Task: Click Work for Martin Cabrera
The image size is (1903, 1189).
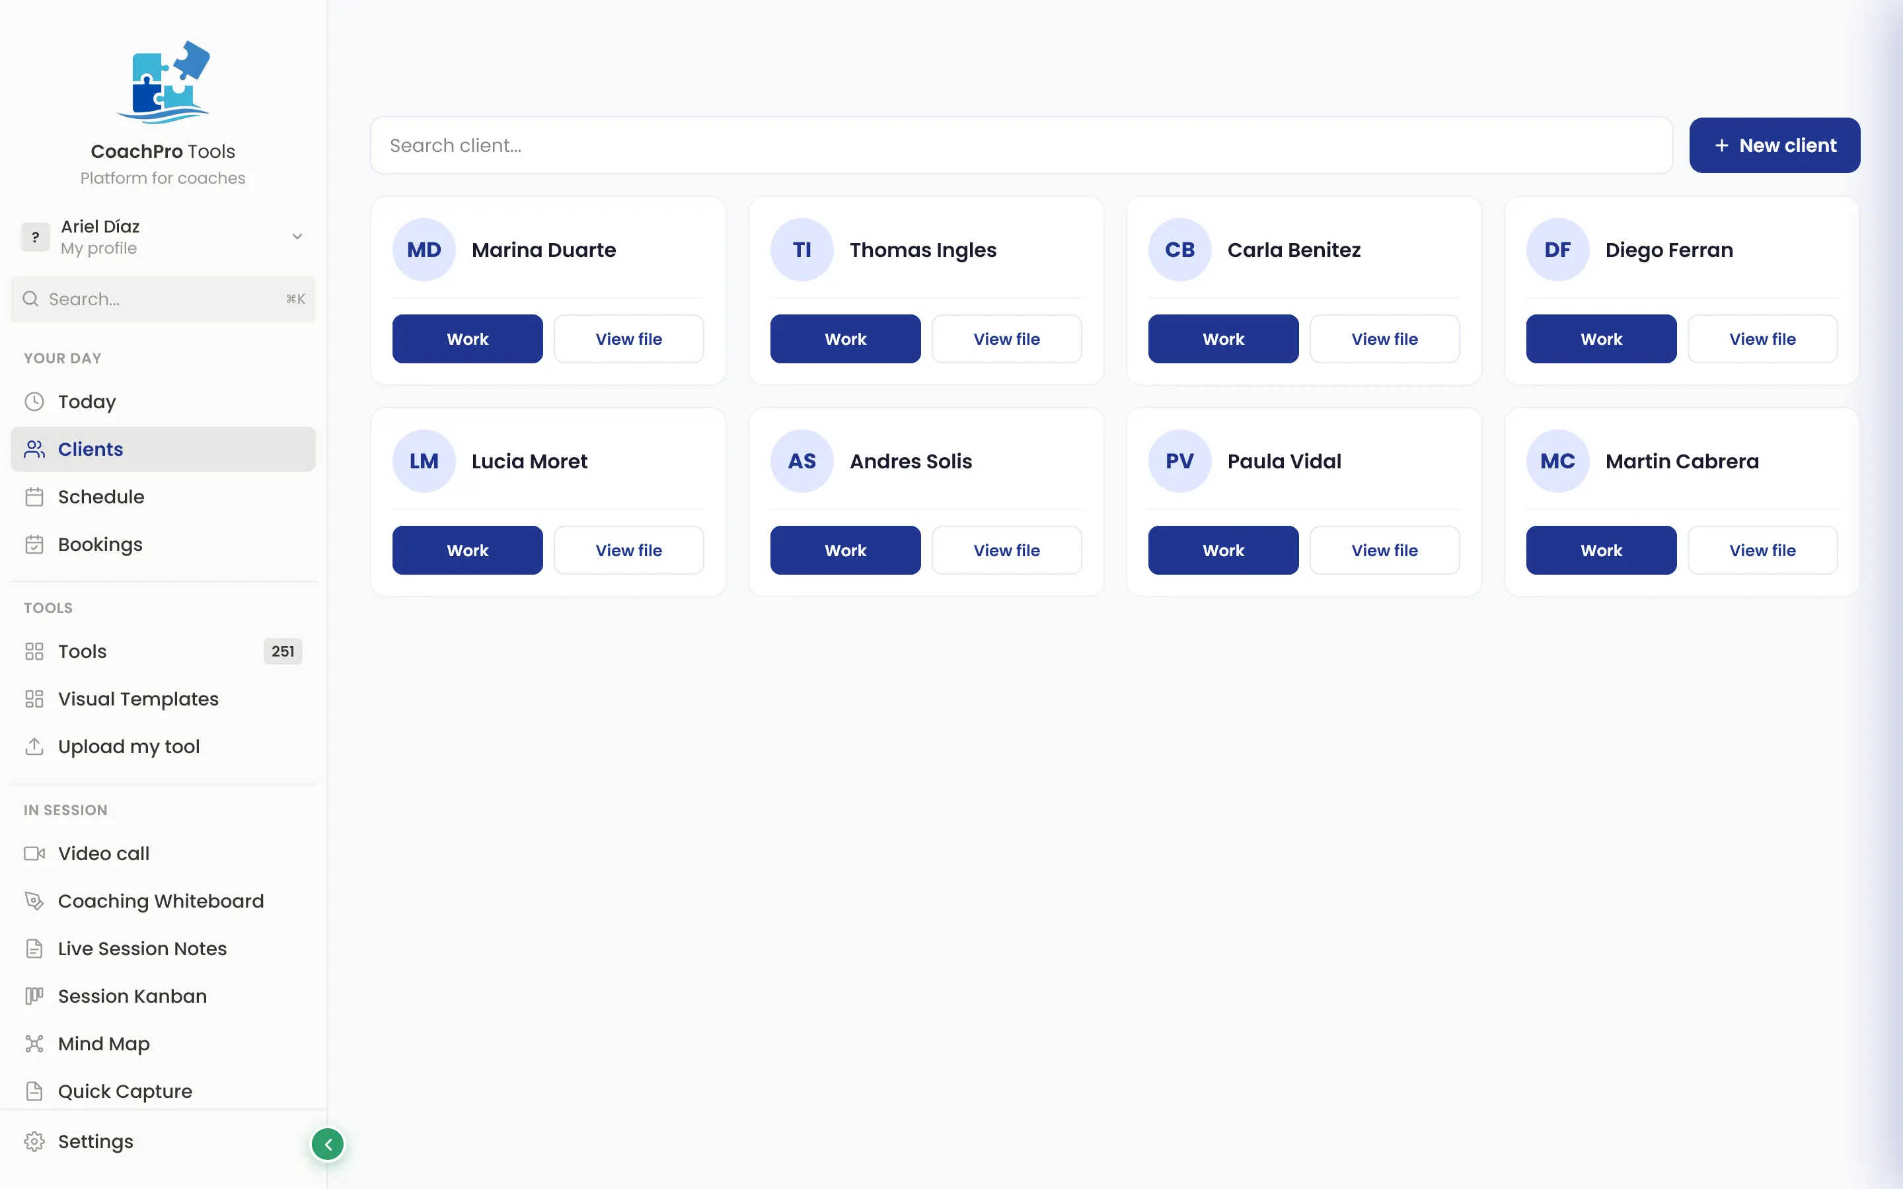Action: (1601, 550)
